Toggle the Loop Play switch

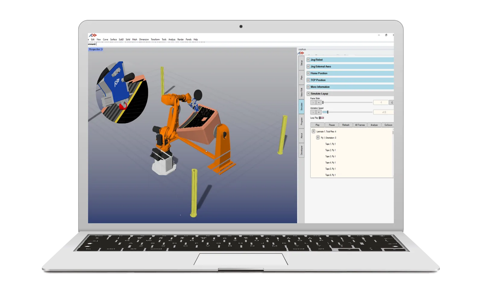click(x=321, y=118)
